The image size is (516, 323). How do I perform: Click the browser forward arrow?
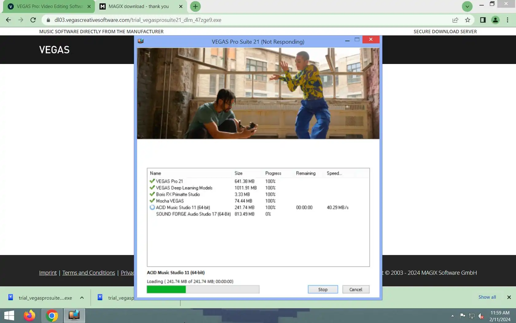[x=21, y=20]
